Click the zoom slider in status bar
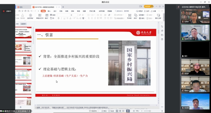This screenshot has height=113, width=211. (x=150, y=111)
